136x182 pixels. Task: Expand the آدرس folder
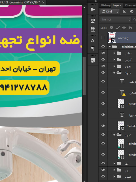click(114, 59)
